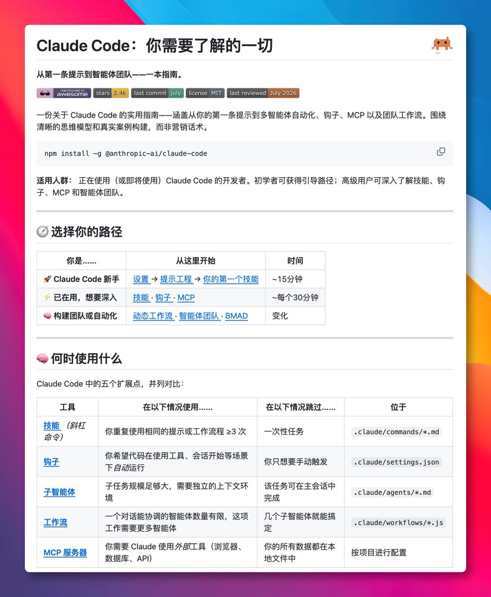Screen dimensions: 491x597
Task: Click the 工具 column header
Action: tap(68, 407)
